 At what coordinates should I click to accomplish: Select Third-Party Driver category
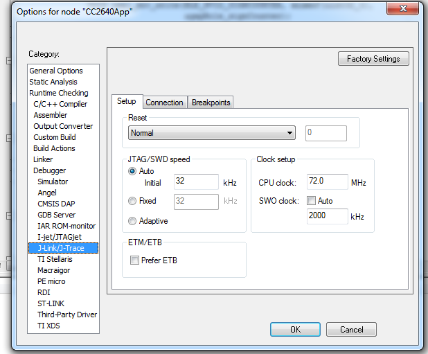click(67, 315)
